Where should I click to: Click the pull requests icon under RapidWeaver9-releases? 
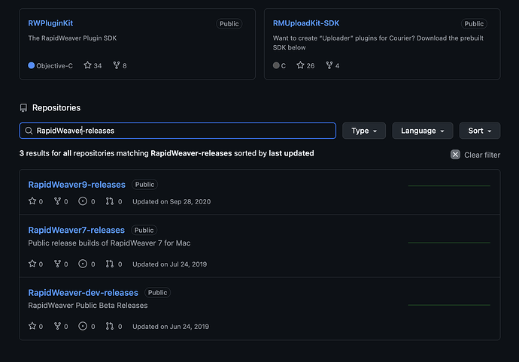point(110,201)
